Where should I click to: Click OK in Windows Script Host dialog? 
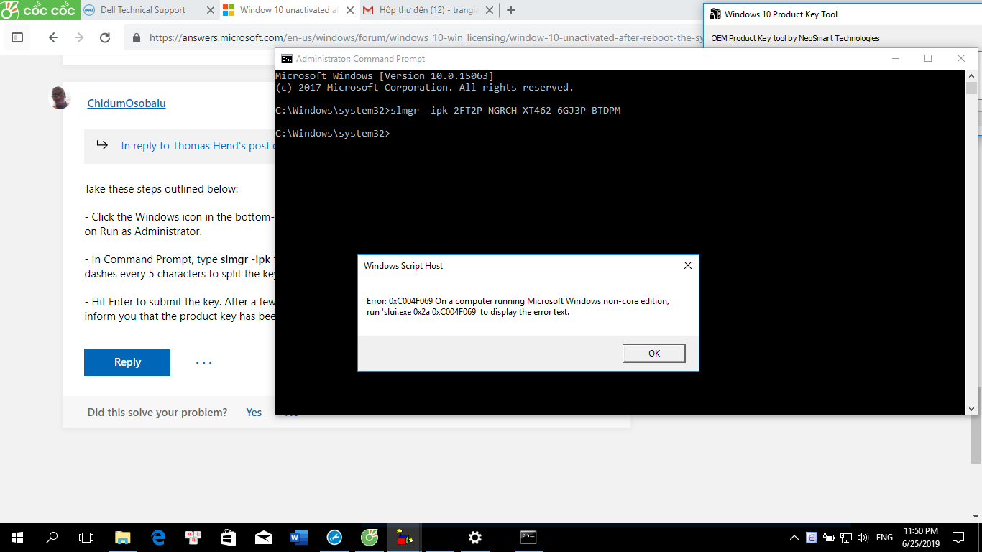pyautogui.click(x=653, y=353)
